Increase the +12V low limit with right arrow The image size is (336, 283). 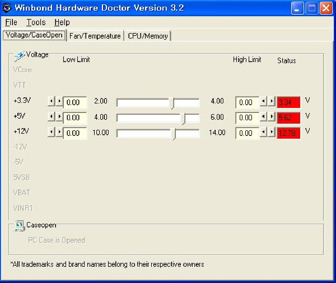[x=59, y=132]
